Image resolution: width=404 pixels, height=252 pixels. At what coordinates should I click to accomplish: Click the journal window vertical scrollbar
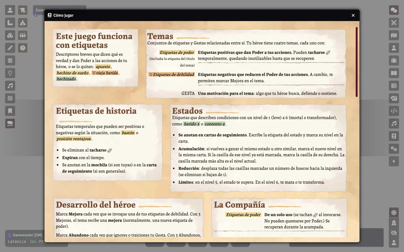[x=357, y=62]
